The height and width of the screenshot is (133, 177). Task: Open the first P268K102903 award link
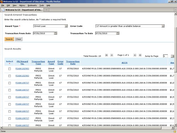(x=22, y=68)
